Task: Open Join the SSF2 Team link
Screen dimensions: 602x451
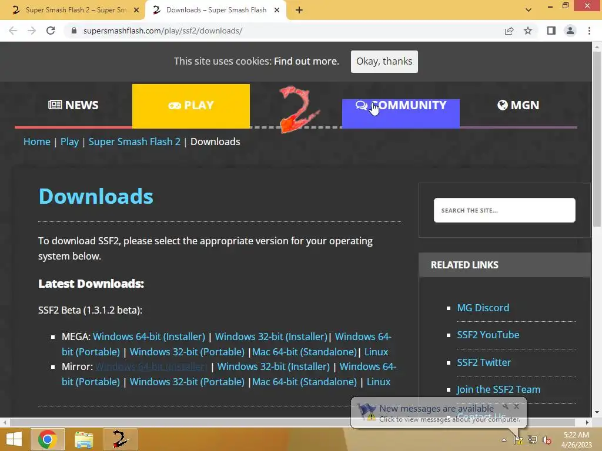Action: [x=499, y=390]
